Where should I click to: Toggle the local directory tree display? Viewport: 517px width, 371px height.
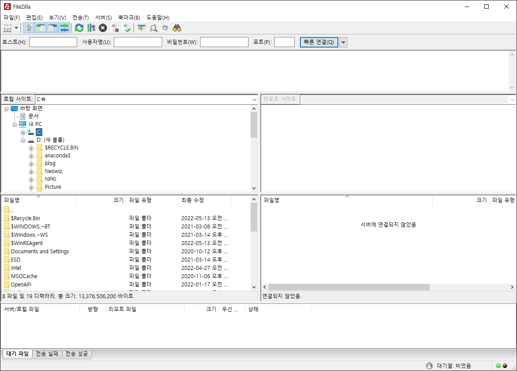41,28
